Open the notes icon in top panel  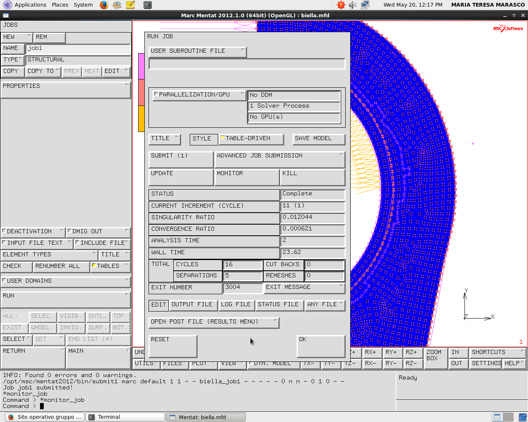(x=130, y=5)
